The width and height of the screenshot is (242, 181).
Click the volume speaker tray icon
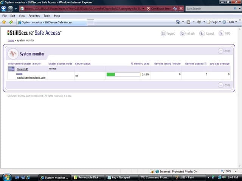[224, 177]
